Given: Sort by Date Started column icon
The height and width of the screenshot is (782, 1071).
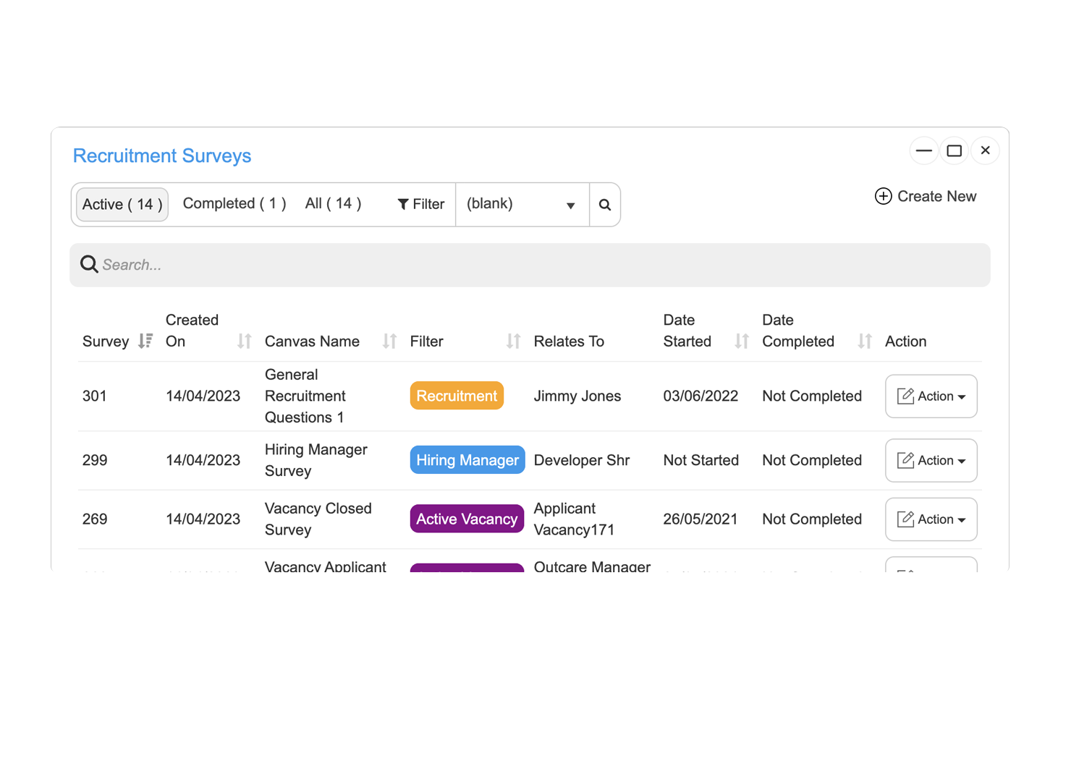Looking at the screenshot, I should (x=742, y=341).
